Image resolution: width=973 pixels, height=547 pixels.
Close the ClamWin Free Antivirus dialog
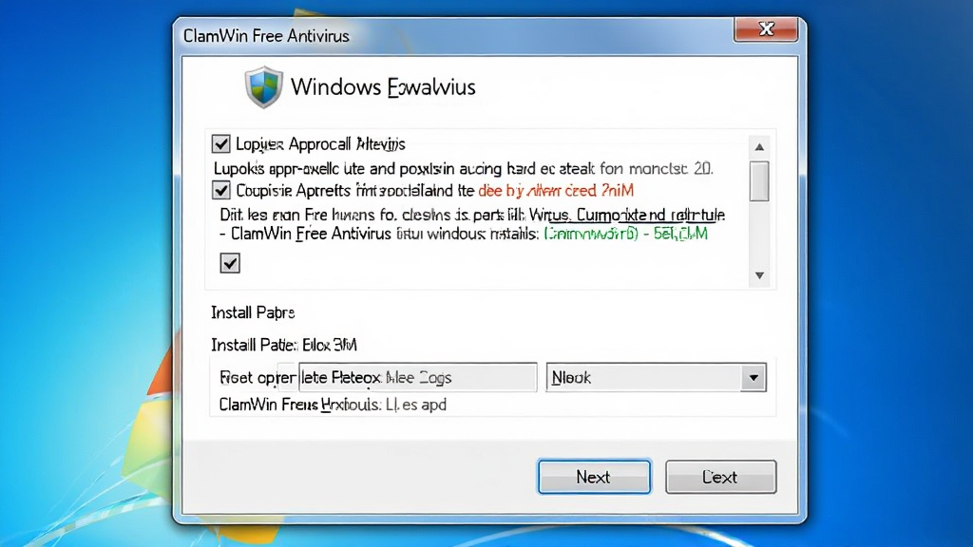click(x=766, y=29)
